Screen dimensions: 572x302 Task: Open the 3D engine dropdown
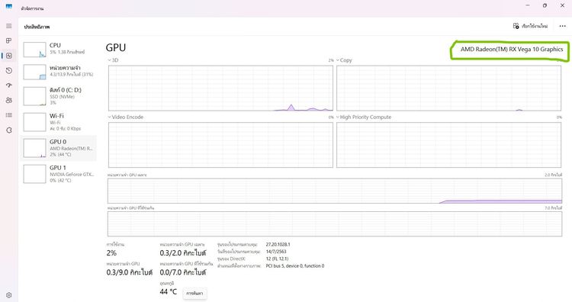point(113,60)
